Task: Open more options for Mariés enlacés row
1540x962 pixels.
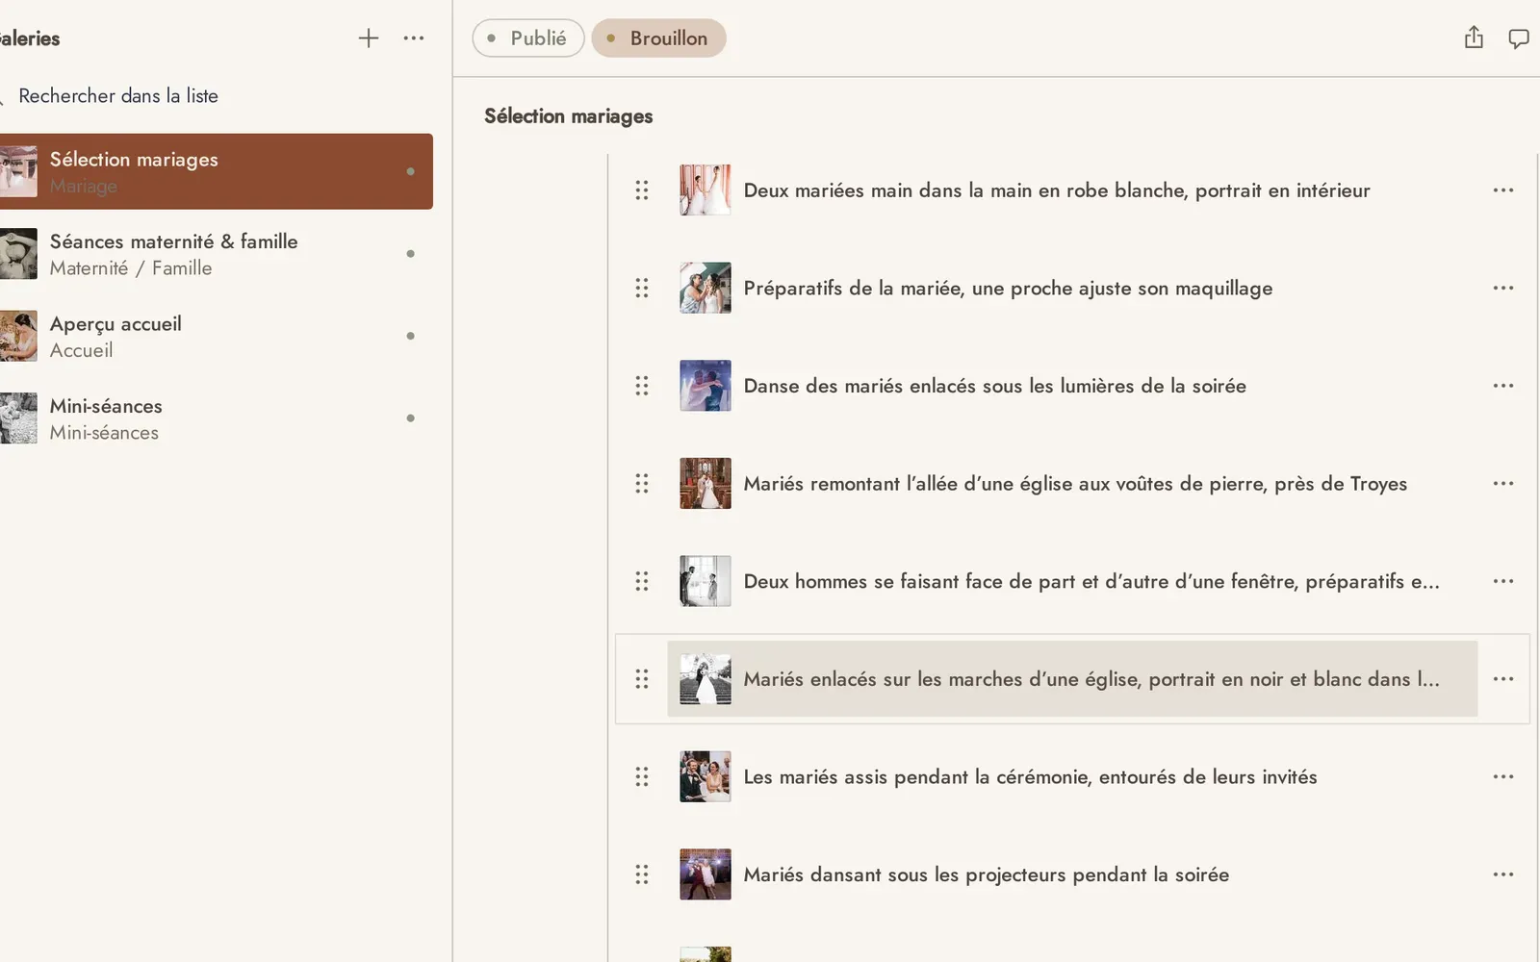Action: [1503, 679]
